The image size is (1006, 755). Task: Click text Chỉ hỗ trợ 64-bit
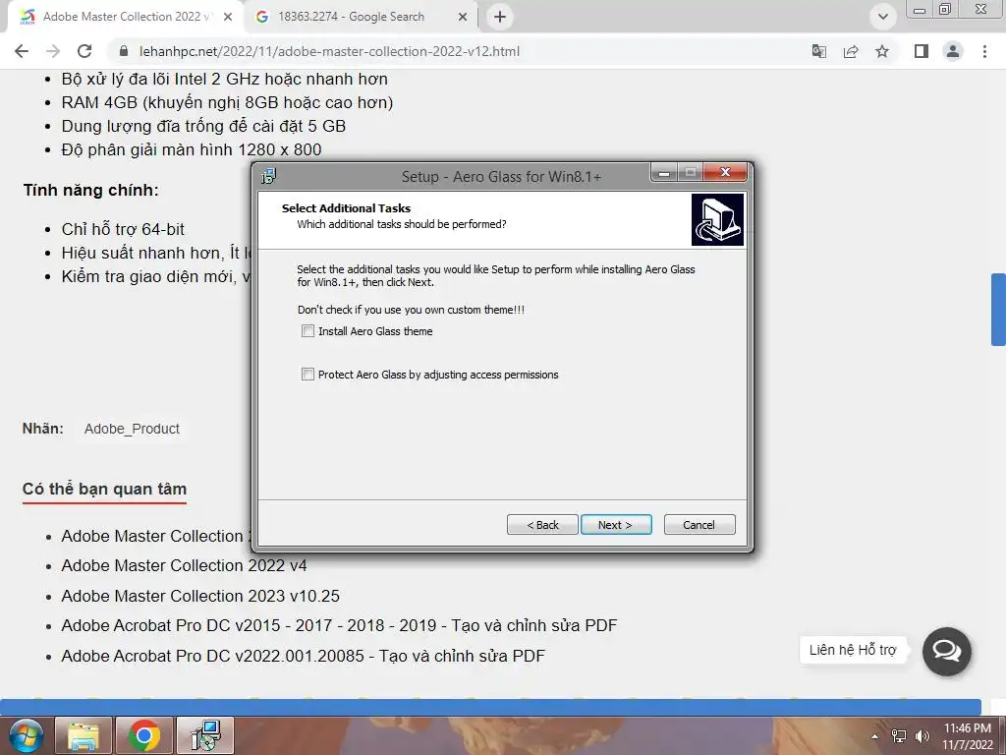click(123, 229)
